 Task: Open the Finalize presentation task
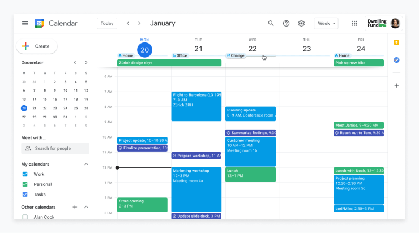143,148
